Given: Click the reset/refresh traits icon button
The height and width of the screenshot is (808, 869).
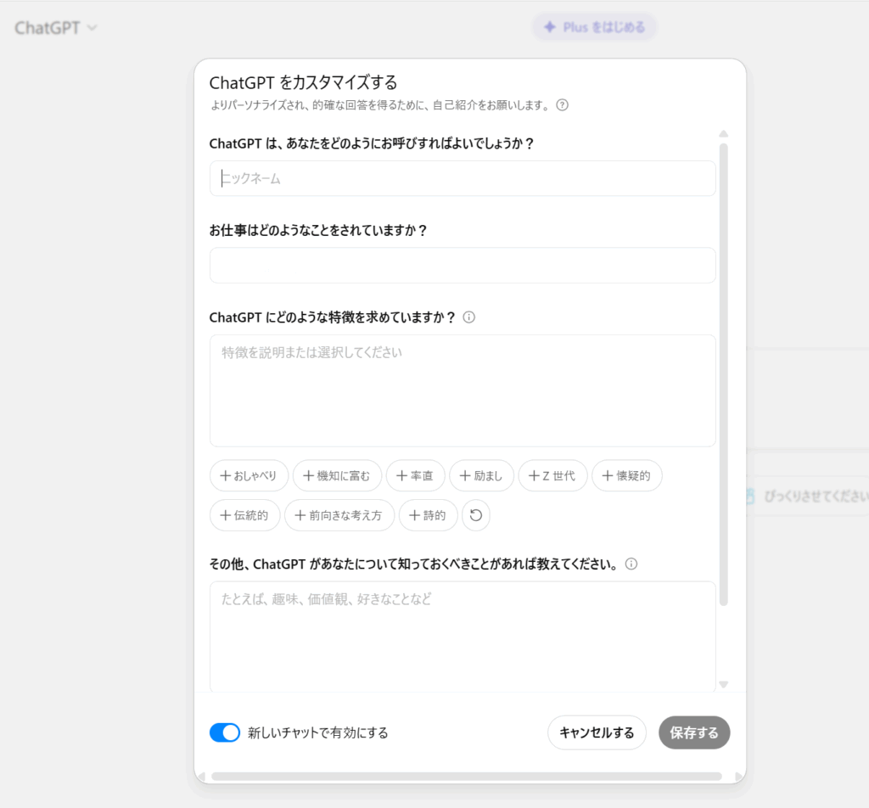Looking at the screenshot, I should (476, 515).
